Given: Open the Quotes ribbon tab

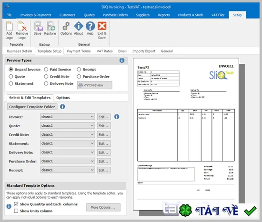Looking at the screenshot, I should click(89, 15).
